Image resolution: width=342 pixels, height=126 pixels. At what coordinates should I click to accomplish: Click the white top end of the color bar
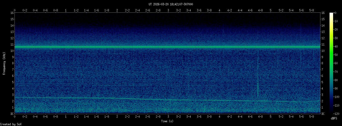coord(331,14)
